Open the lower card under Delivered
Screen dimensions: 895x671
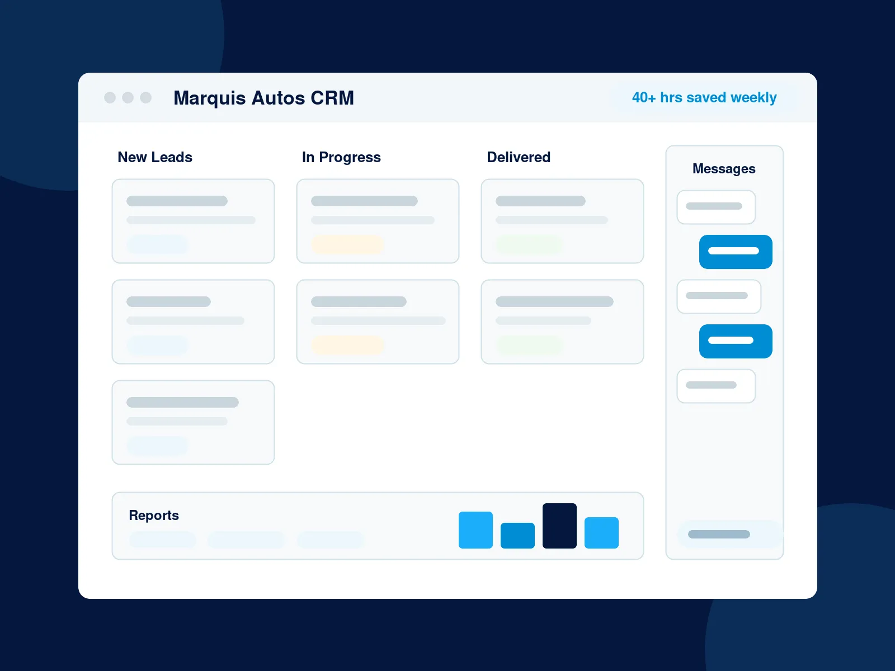562,322
